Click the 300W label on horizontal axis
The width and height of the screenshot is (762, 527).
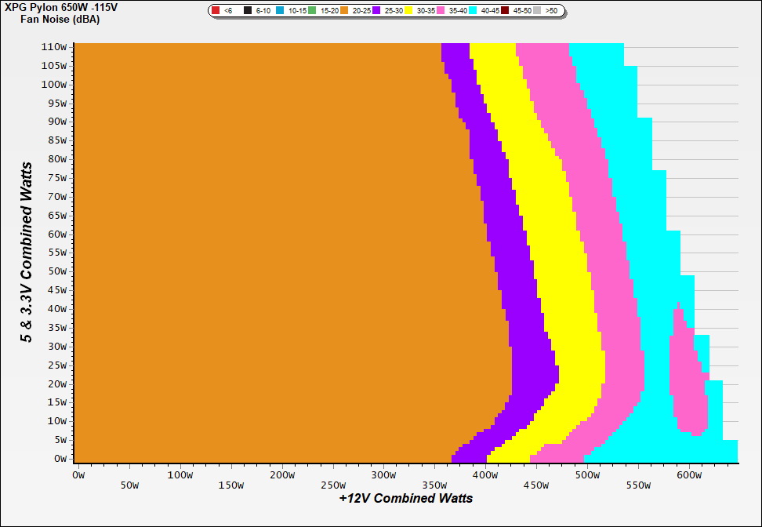coord(383,474)
